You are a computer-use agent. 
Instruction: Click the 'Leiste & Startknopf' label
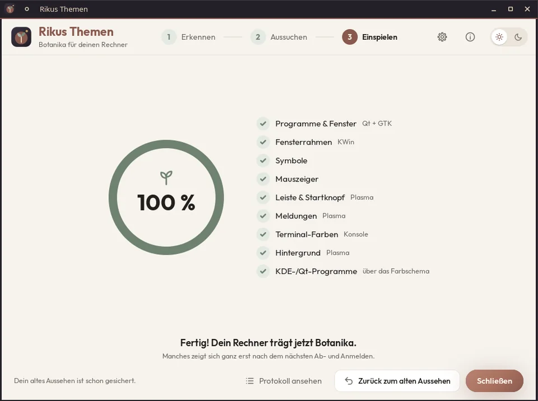coord(310,198)
